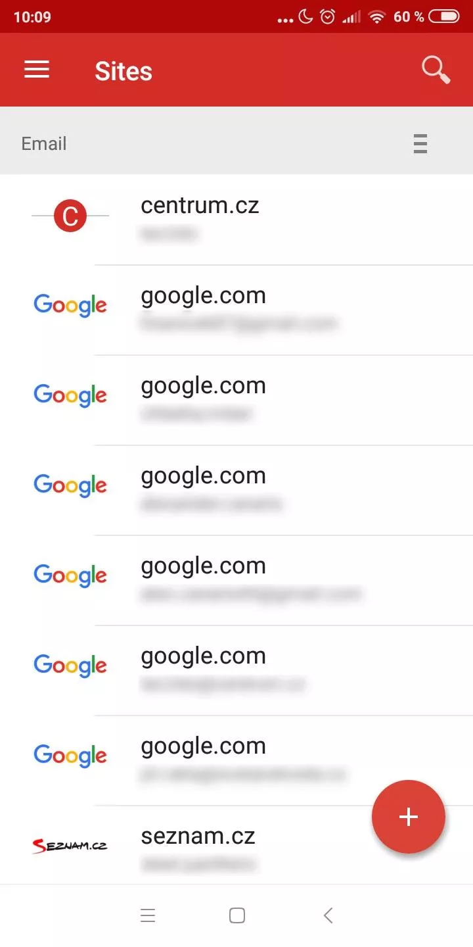The image size is (473, 947).
Task: Add a new site with plus button
Action: (x=409, y=817)
